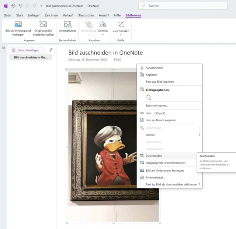Image resolution: width=236 pixels, height=229 pixels.
Task: Click the time 14:30
Action: [117, 60]
